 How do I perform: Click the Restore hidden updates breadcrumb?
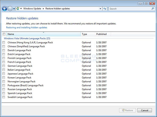pos(58,9)
